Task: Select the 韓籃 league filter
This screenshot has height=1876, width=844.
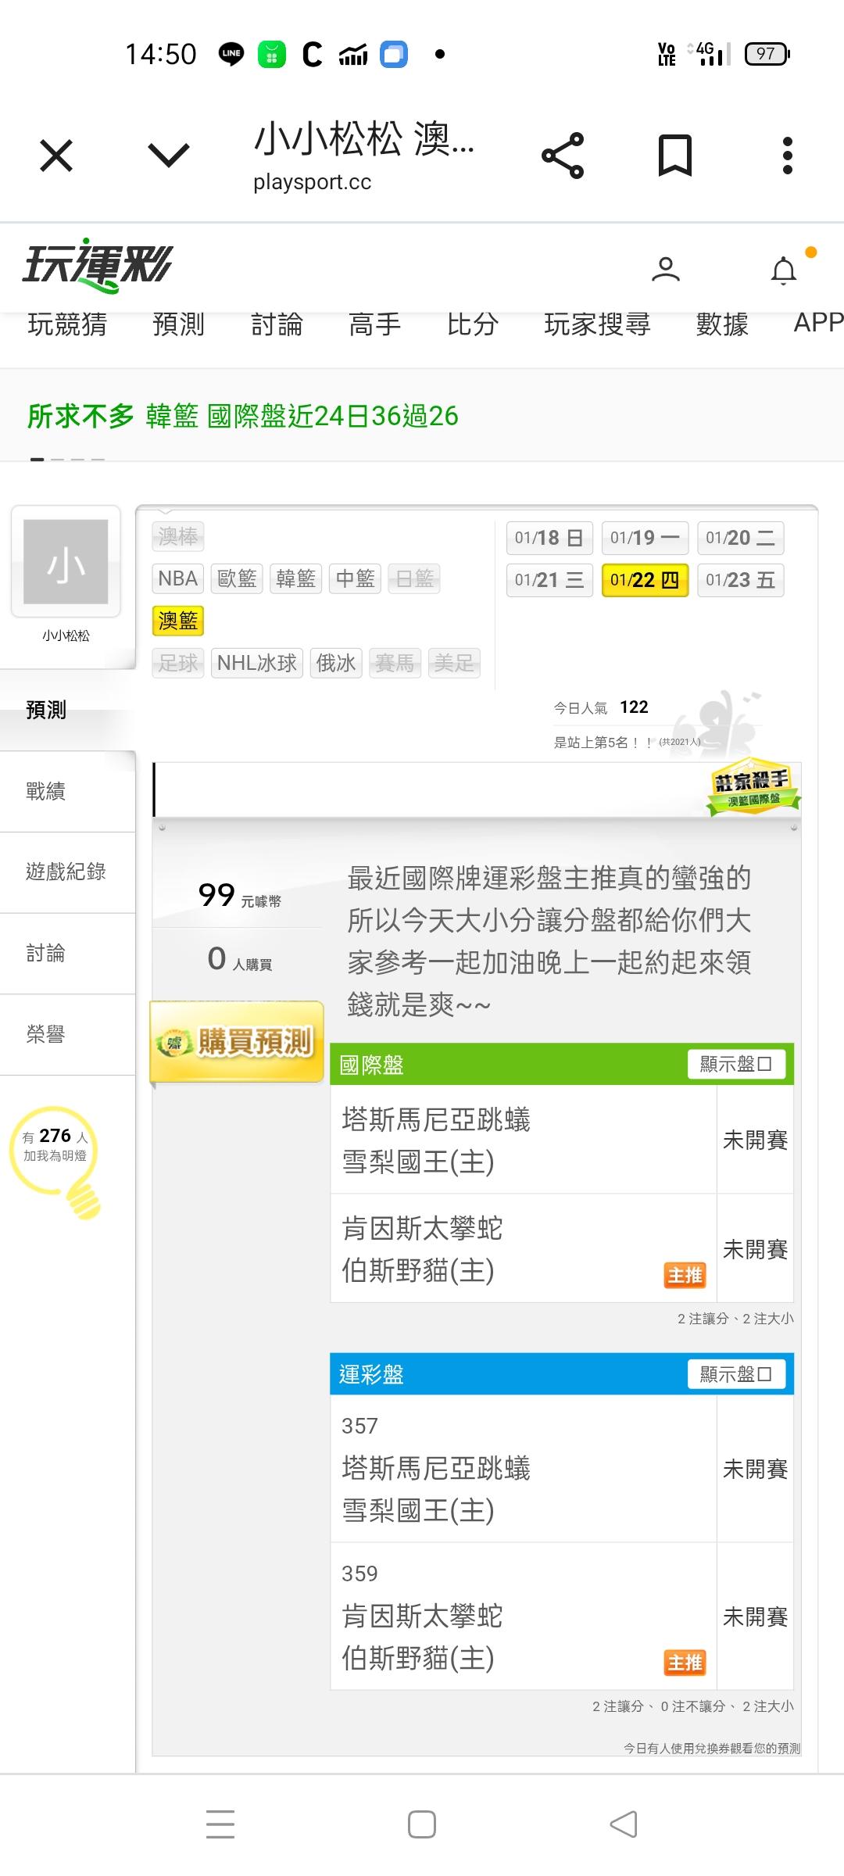Action: click(x=296, y=578)
